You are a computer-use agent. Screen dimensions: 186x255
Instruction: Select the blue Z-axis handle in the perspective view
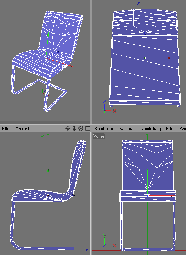tap(58, 52)
